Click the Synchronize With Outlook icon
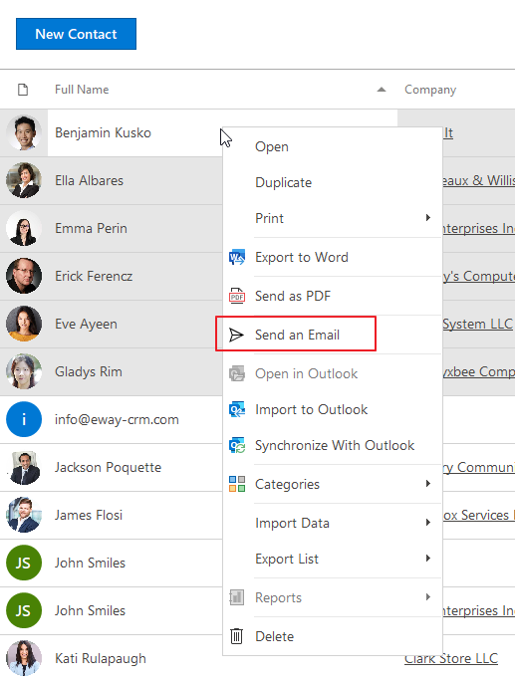 click(237, 445)
